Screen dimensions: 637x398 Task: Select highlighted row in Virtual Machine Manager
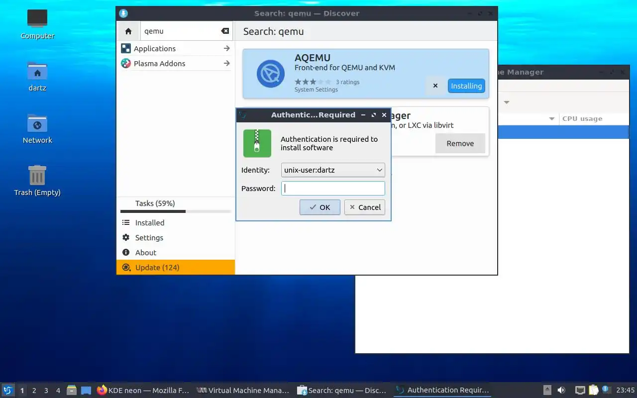pos(563,132)
